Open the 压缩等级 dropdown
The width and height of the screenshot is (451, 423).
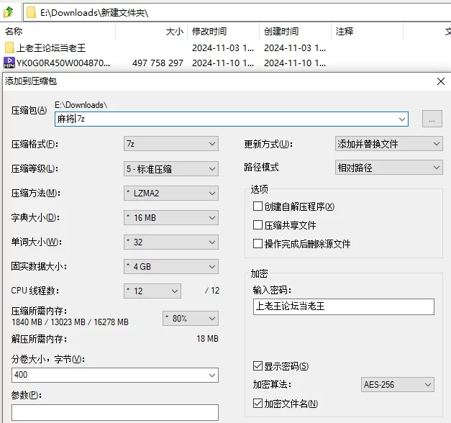tap(171, 168)
